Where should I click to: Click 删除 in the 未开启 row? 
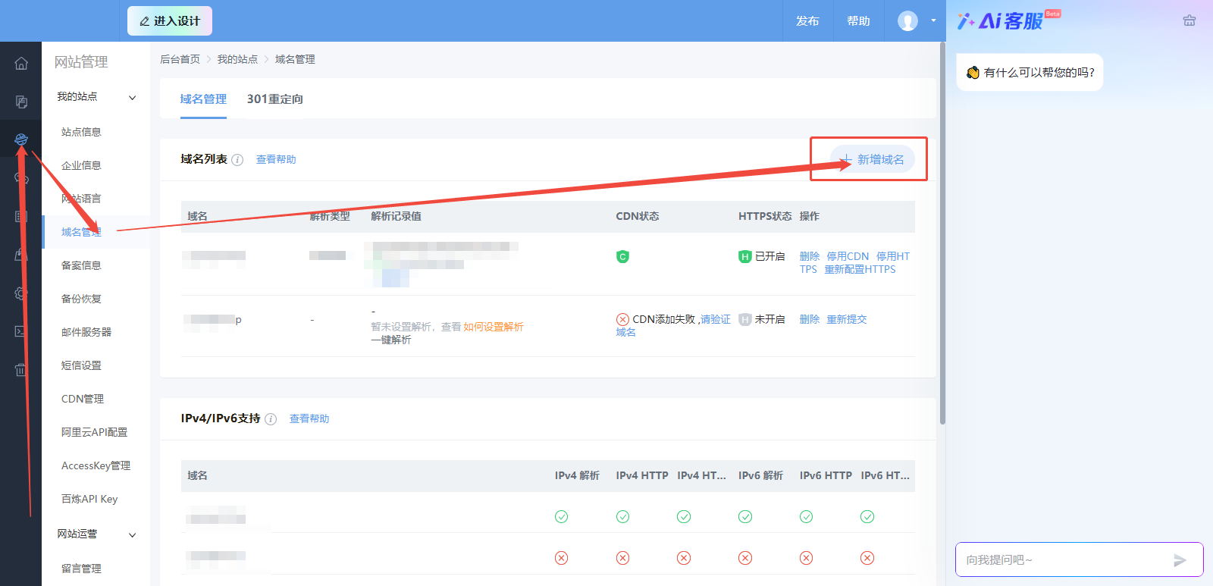tap(810, 320)
